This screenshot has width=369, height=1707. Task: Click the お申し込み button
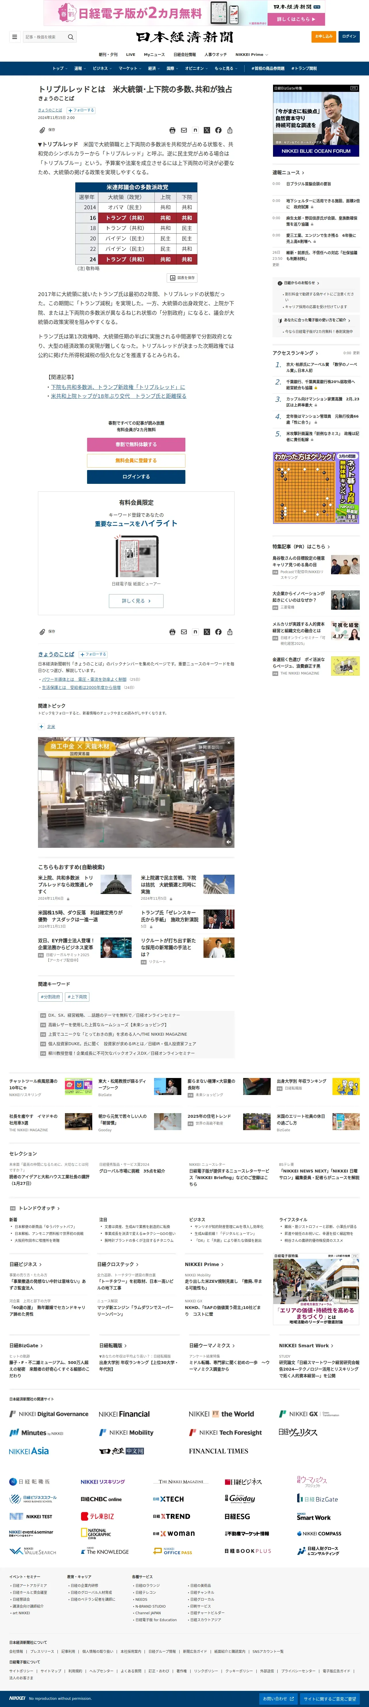[x=324, y=37]
